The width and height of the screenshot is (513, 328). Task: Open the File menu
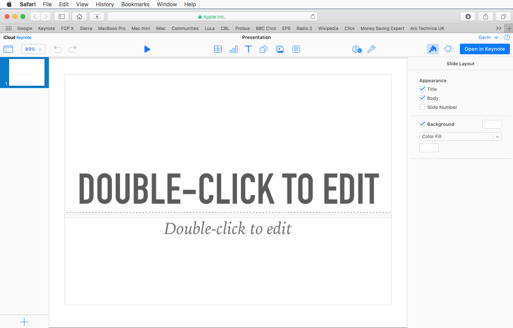coord(47,4)
